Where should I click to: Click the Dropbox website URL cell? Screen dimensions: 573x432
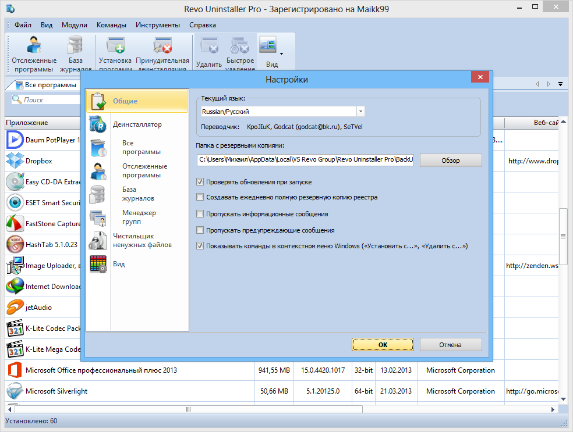coord(532,161)
